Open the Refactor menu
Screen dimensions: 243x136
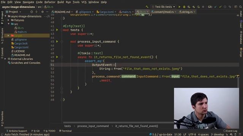[x=50, y=2]
